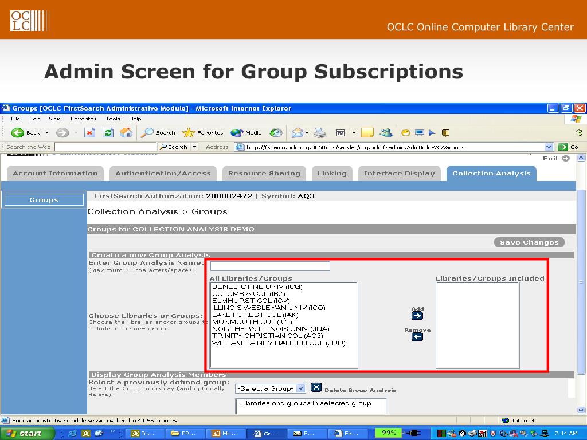Select ELMHURST COL (ICV) in list
The image size is (587, 440).
coord(251,301)
